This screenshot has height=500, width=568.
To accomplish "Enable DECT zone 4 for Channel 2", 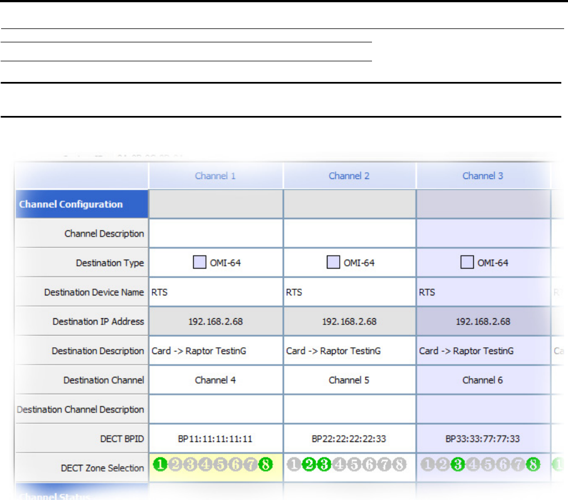I will click(339, 464).
